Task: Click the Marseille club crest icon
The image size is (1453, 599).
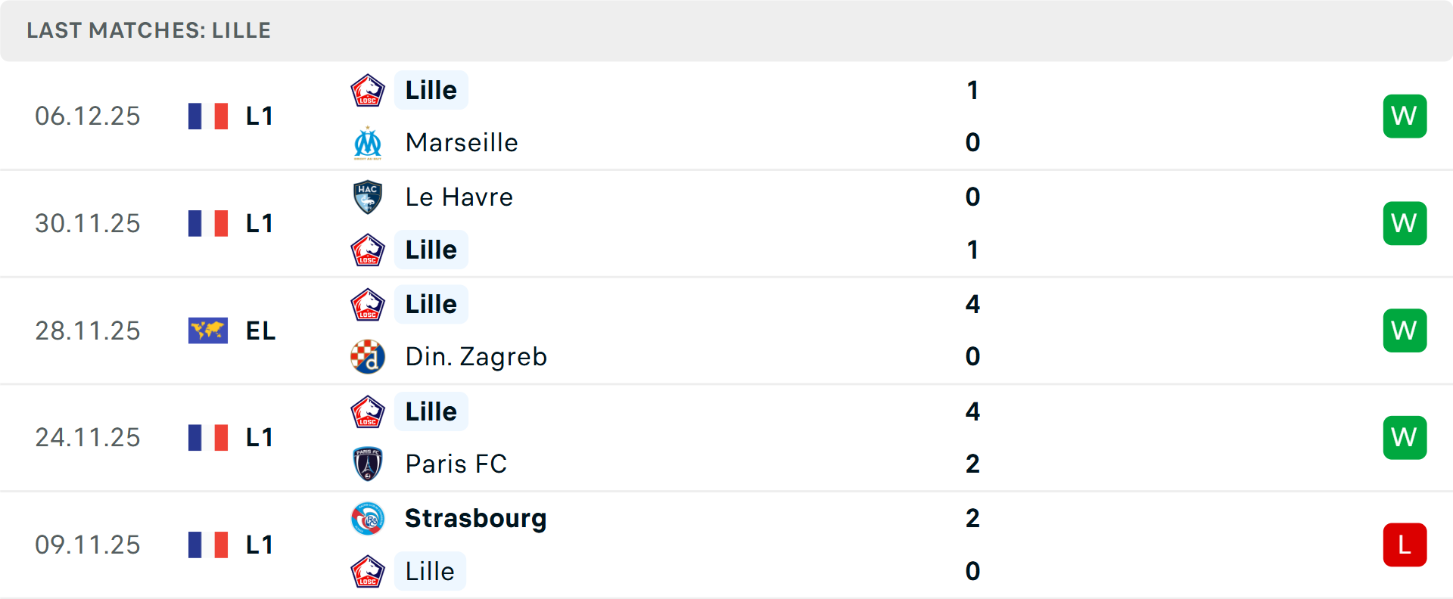Action: tap(368, 143)
